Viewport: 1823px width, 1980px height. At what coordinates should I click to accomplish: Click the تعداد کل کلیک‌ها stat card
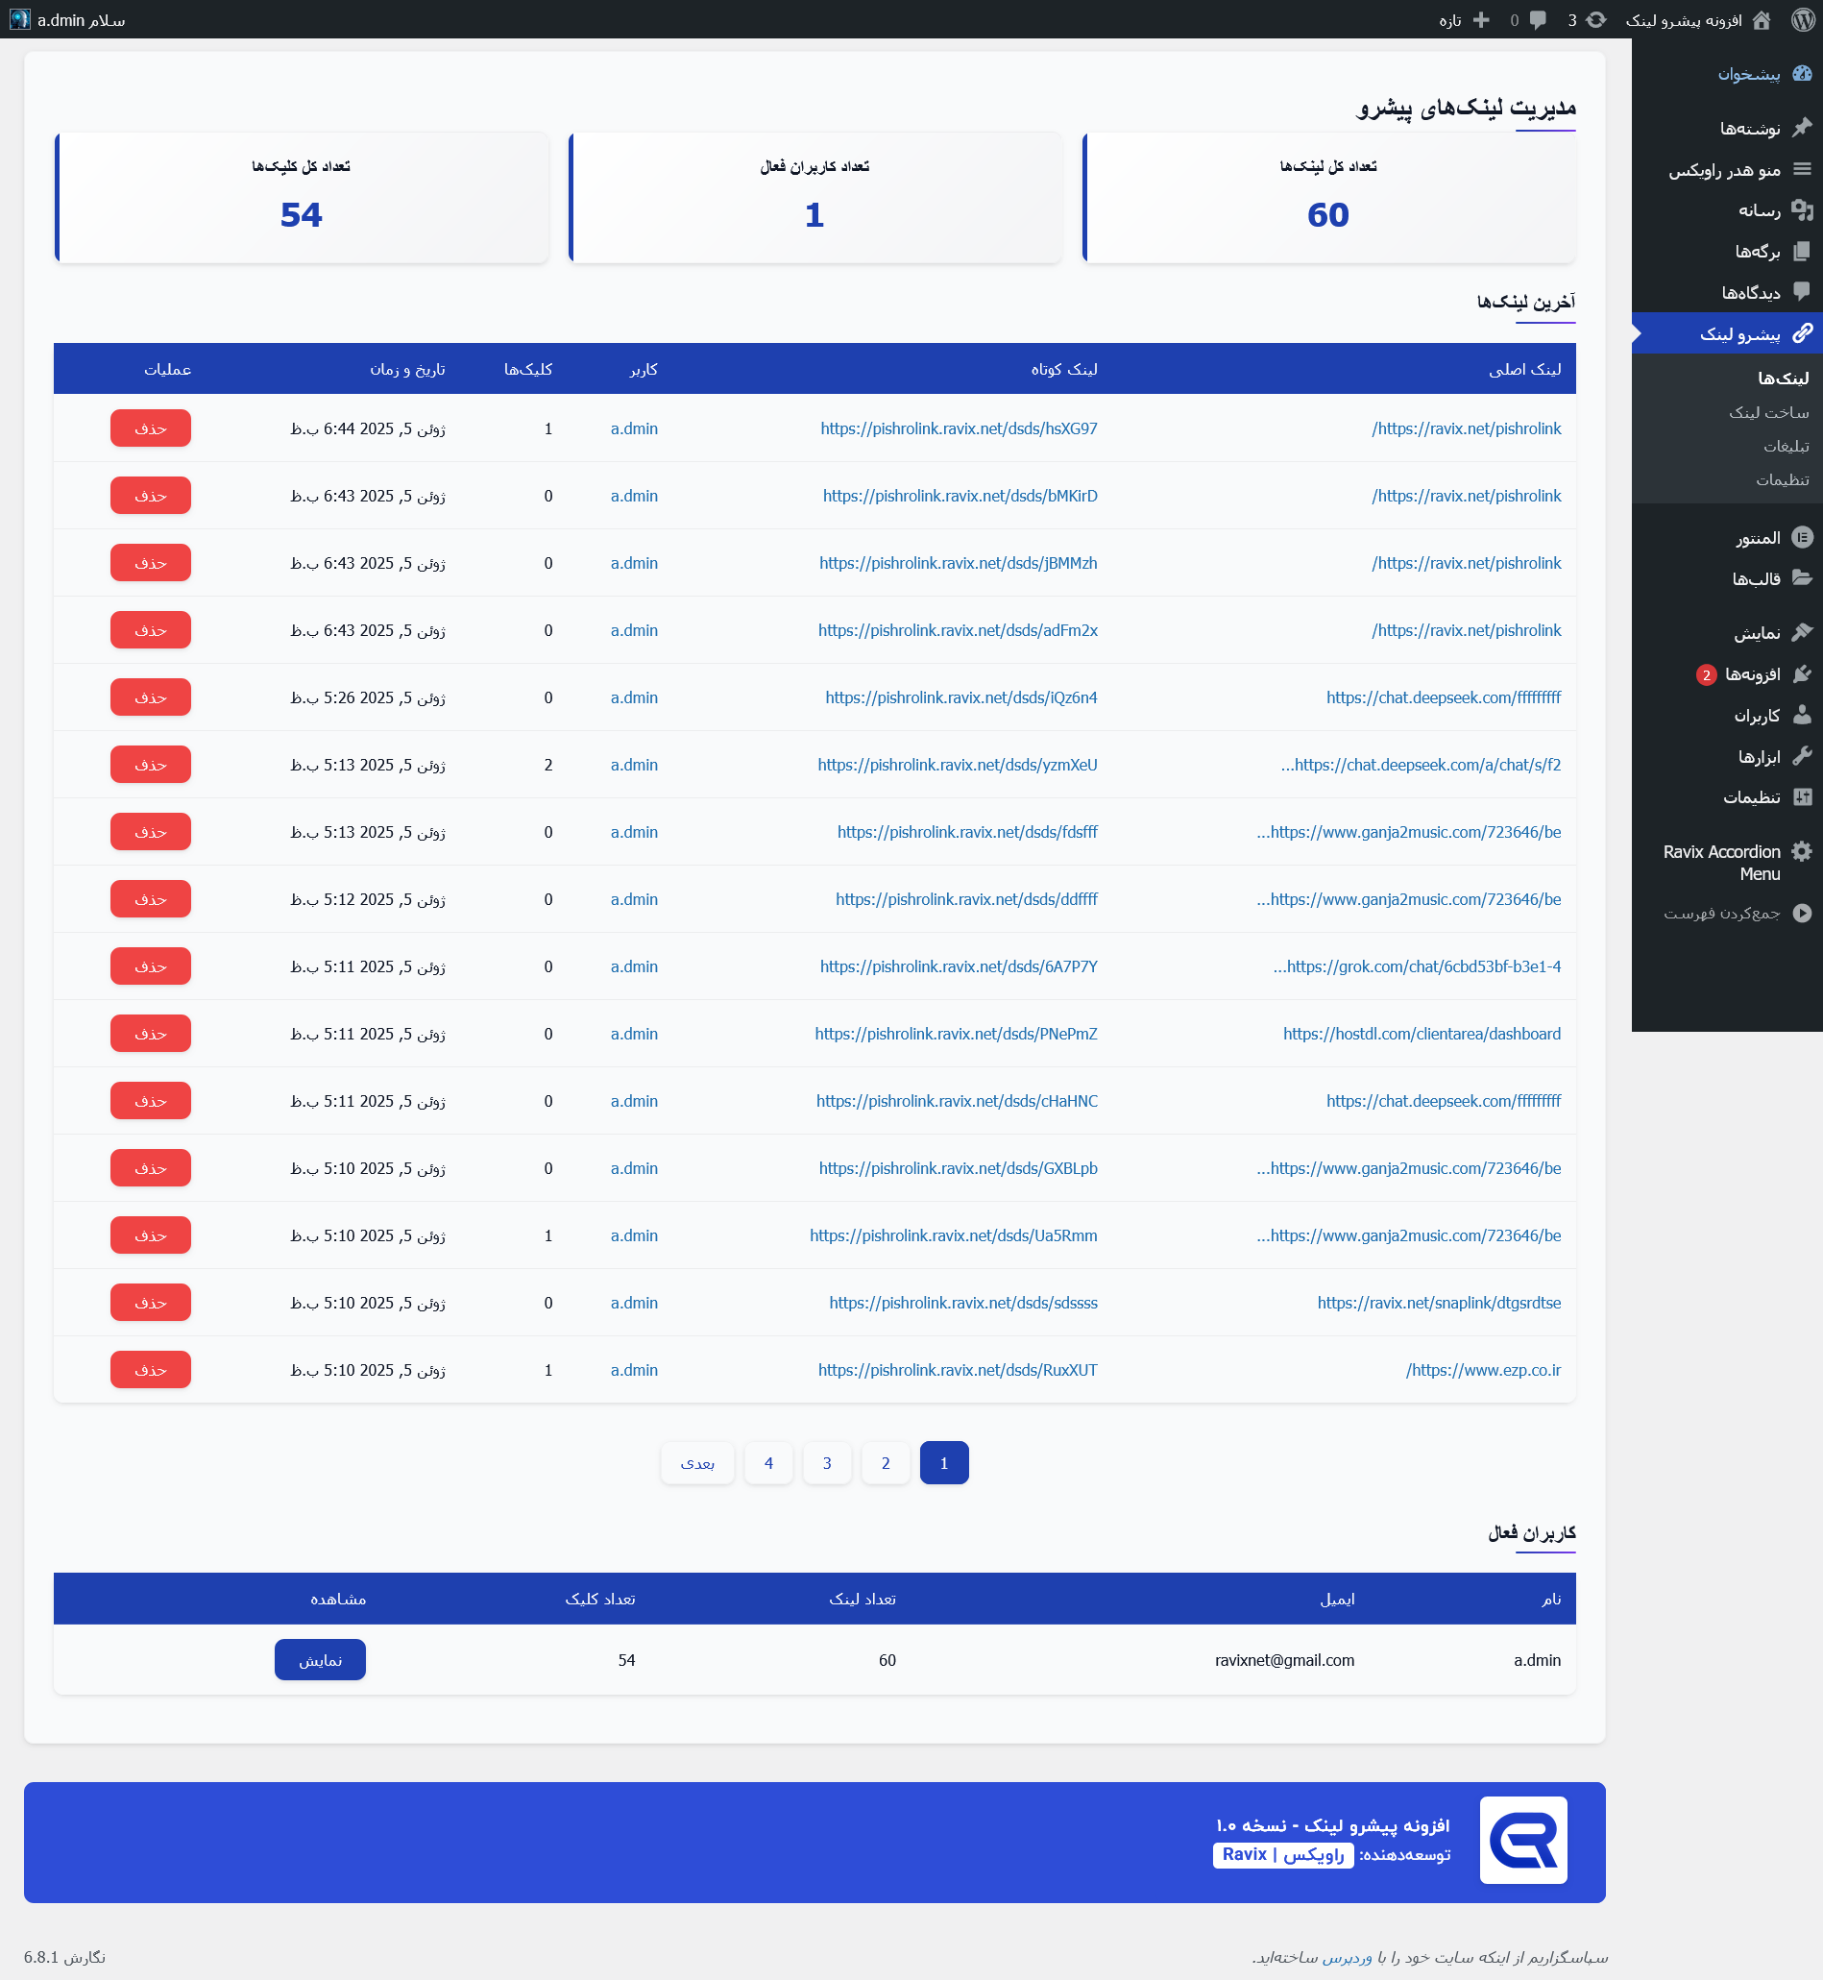pos(301,198)
